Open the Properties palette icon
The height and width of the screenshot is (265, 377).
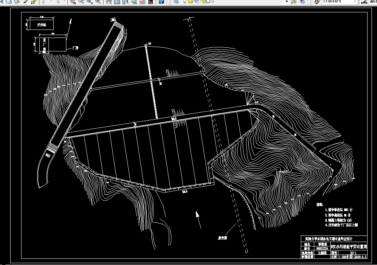[109, 2]
